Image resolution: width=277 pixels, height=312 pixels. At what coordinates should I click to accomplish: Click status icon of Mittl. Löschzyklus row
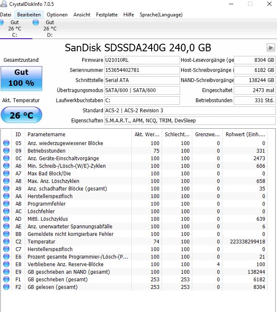pos(6,219)
